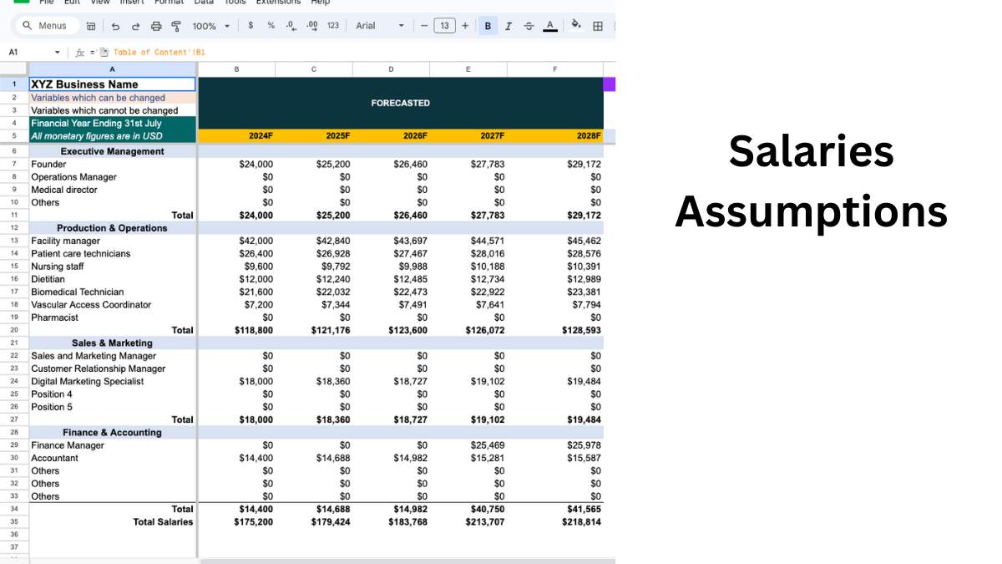Select column D header
This screenshot has width=1002, height=564.
click(391, 69)
